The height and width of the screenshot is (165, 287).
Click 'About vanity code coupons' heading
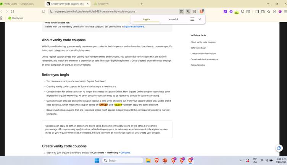point(63,40)
